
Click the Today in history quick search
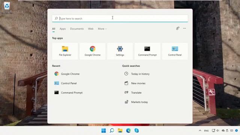(140, 74)
